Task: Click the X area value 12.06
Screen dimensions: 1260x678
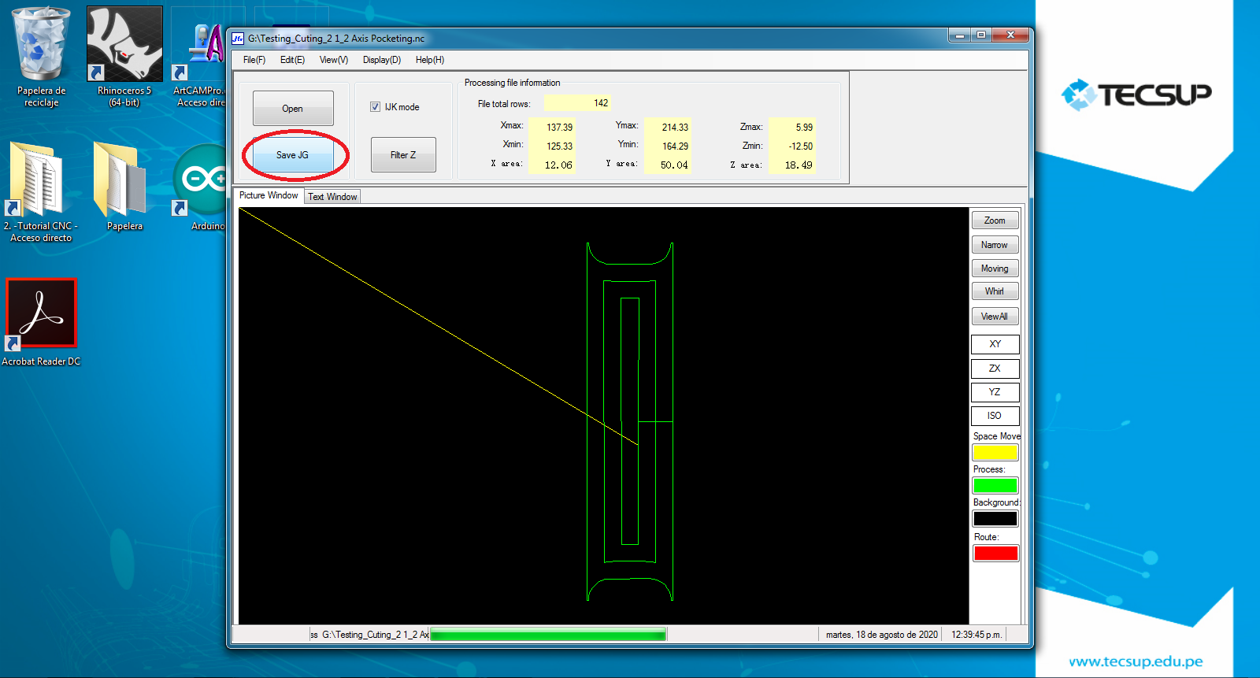Action: tap(551, 165)
